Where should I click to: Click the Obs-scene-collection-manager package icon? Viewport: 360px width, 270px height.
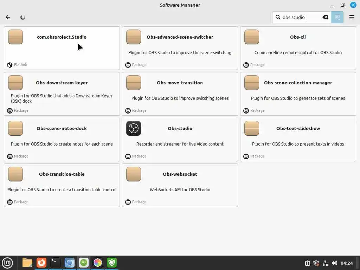pyautogui.click(x=252, y=83)
